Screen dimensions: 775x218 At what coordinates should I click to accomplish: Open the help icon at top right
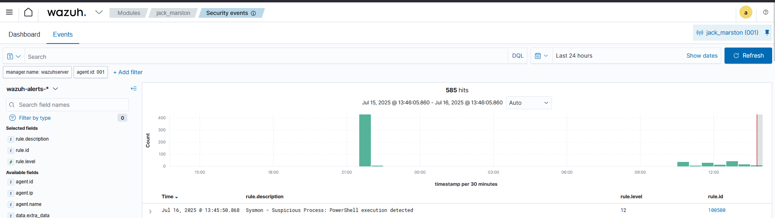pos(765,12)
